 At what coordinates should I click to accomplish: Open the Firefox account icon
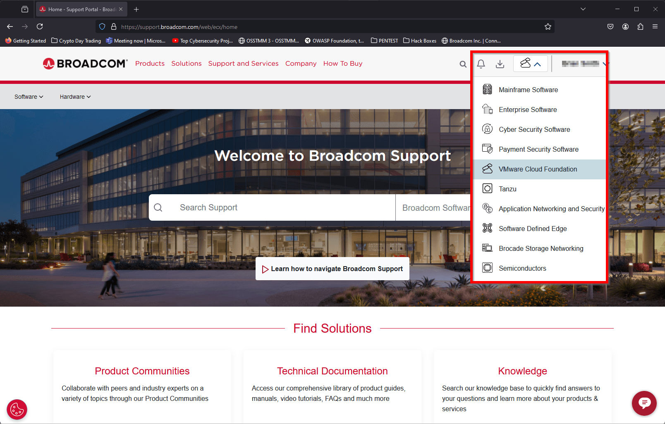click(x=625, y=26)
